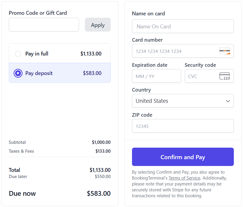The width and height of the screenshot is (243, 207).
Task: Click the Pay in full $1,133.00 amount
Action: pos(91,54)
